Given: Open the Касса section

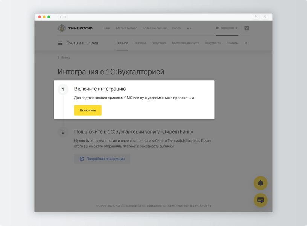Looking at the screenshot, I should pyautogui.click(x=176, y=28).
